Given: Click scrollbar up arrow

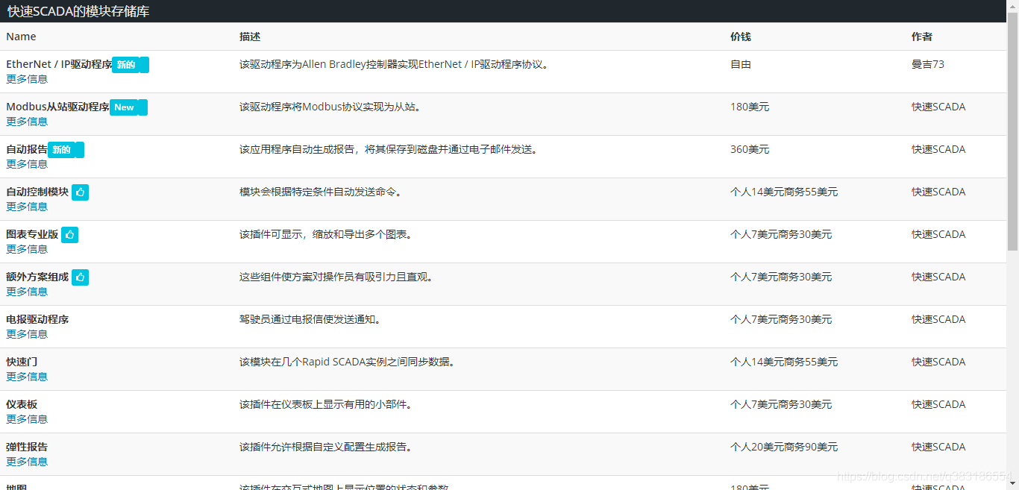Looking at the screenshot, I should (x=1013, y=5).
